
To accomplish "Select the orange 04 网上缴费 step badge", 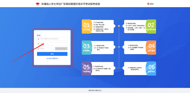I will [151, 48].
